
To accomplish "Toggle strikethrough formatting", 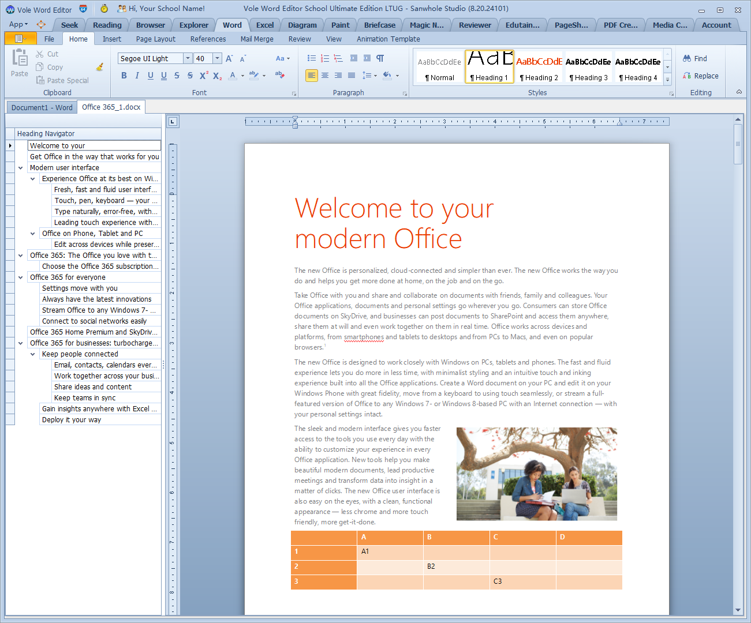I will pyautogui.click(x=177, y=76).
